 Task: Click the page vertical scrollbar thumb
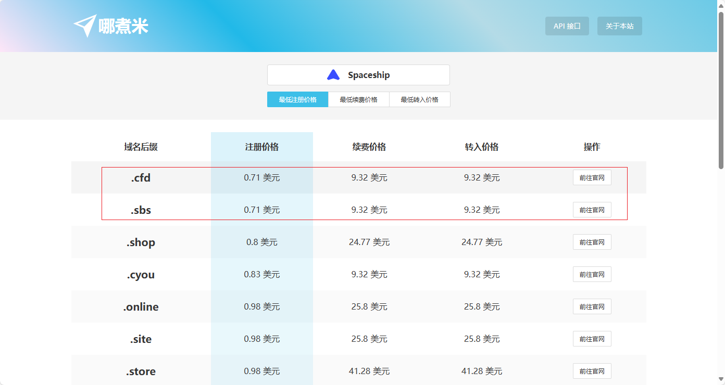721,89
